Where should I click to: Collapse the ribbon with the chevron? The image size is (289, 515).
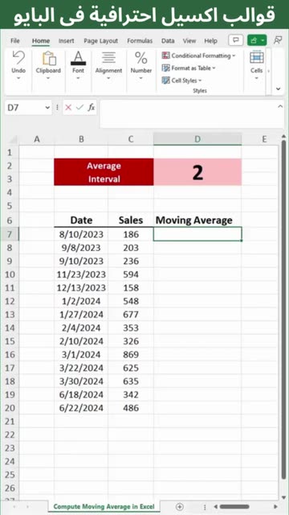coord(279,89)
